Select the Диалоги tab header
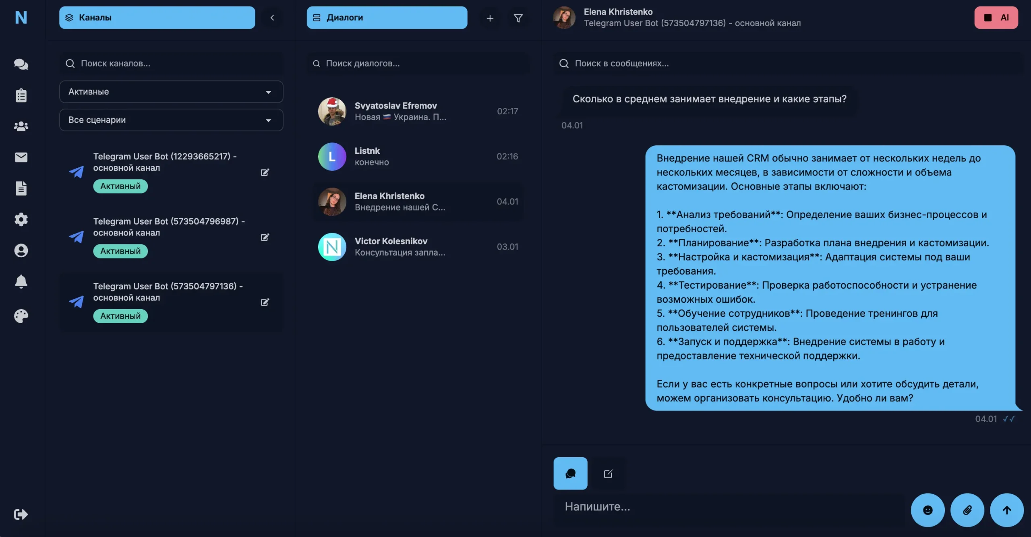Image resolution: width=1031 pixels, height=537 pixels. (387, 18)
